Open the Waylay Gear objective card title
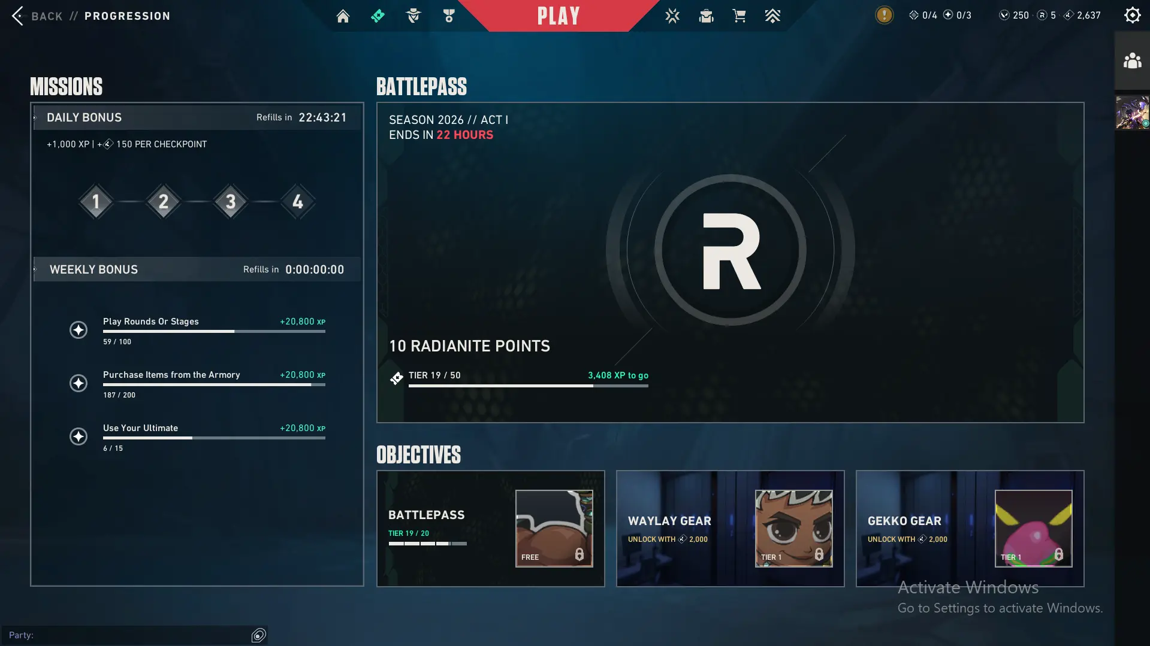The image size is (1150, 646). [669, 521]
